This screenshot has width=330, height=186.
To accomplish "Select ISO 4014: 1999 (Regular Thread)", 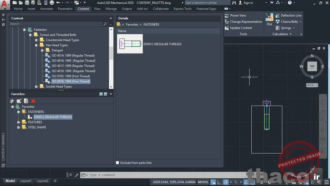I will pyautogui.click(x=73, y=56).
